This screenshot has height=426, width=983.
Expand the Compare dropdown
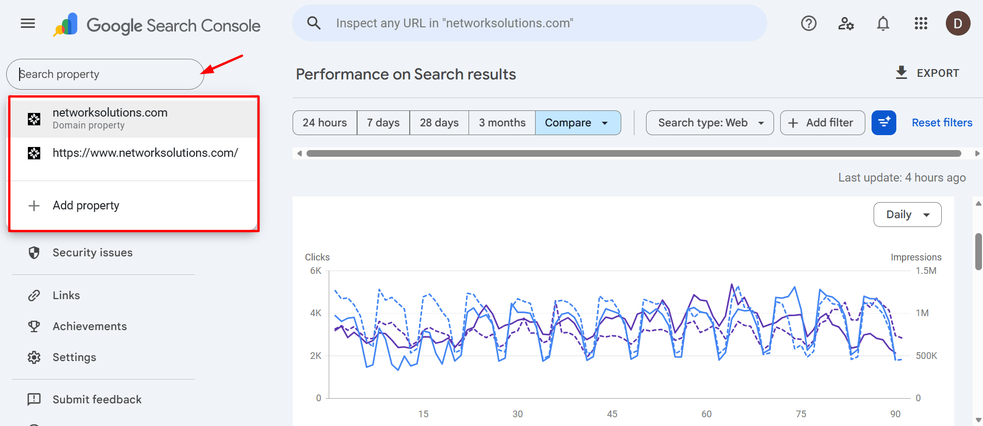577,123
